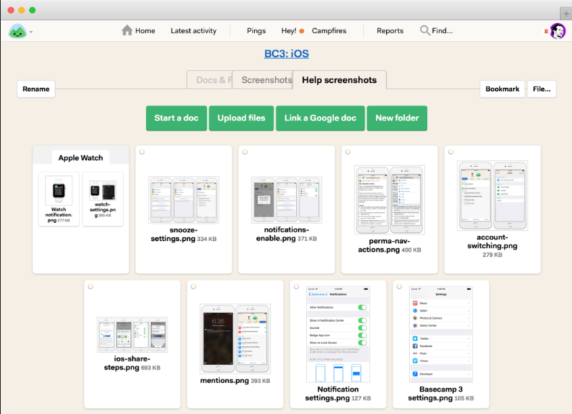Screen dimensions: 572x414
Task: Click the 279 KB file size text
Action: (x=492, y=255)
